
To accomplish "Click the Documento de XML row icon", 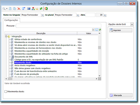I will (12, 57).
